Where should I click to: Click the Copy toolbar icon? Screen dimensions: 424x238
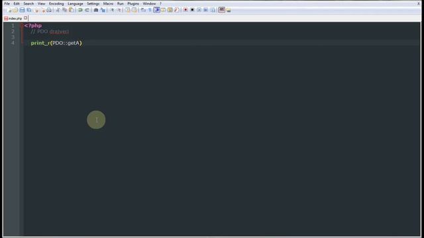coord(64,11)
